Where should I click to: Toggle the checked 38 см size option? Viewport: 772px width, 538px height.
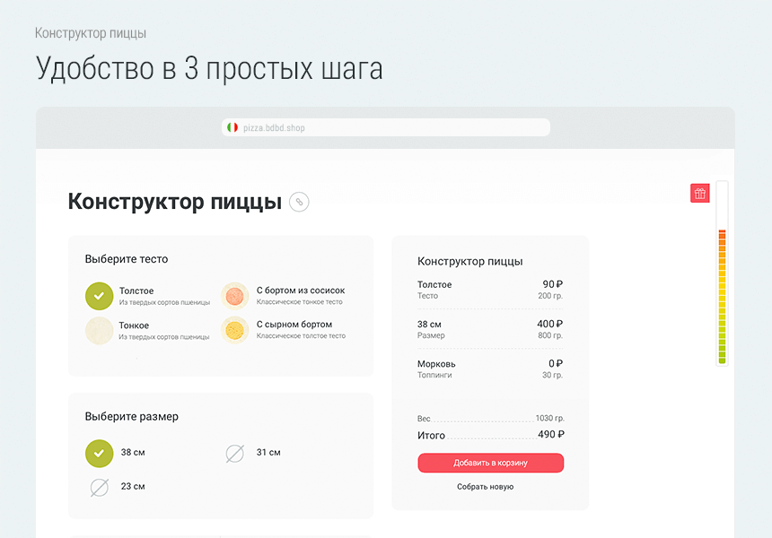pyautogui.click(x=99, y=454)
